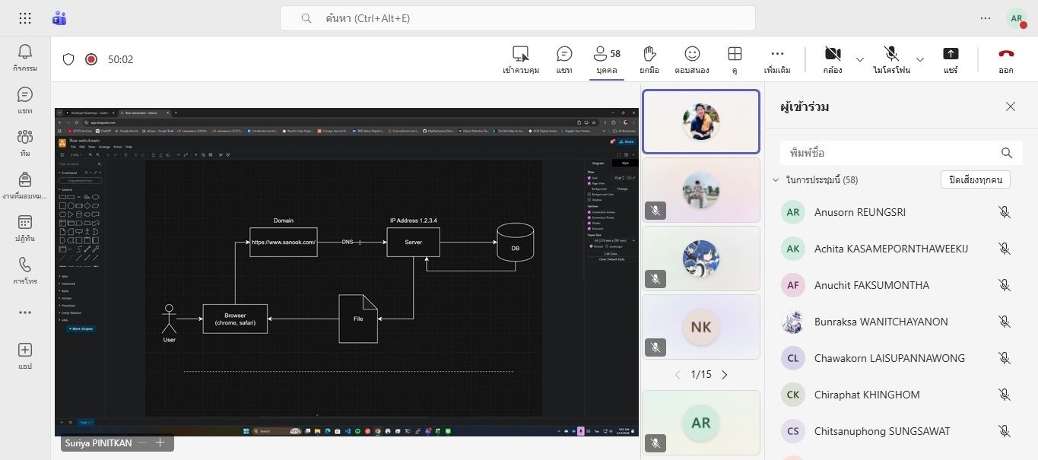
Task: Open microphone options dropdown arrow
Action: [x=919, y=59]
